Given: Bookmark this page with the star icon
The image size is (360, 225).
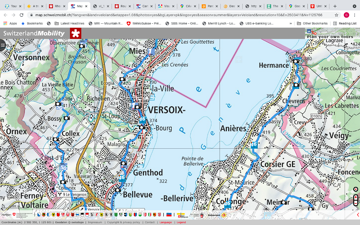Looking at the screenshot, I should coord(336,15).
